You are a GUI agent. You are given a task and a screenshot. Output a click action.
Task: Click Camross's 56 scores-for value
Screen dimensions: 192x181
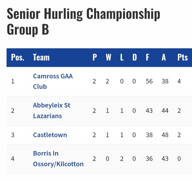point(149,81)
